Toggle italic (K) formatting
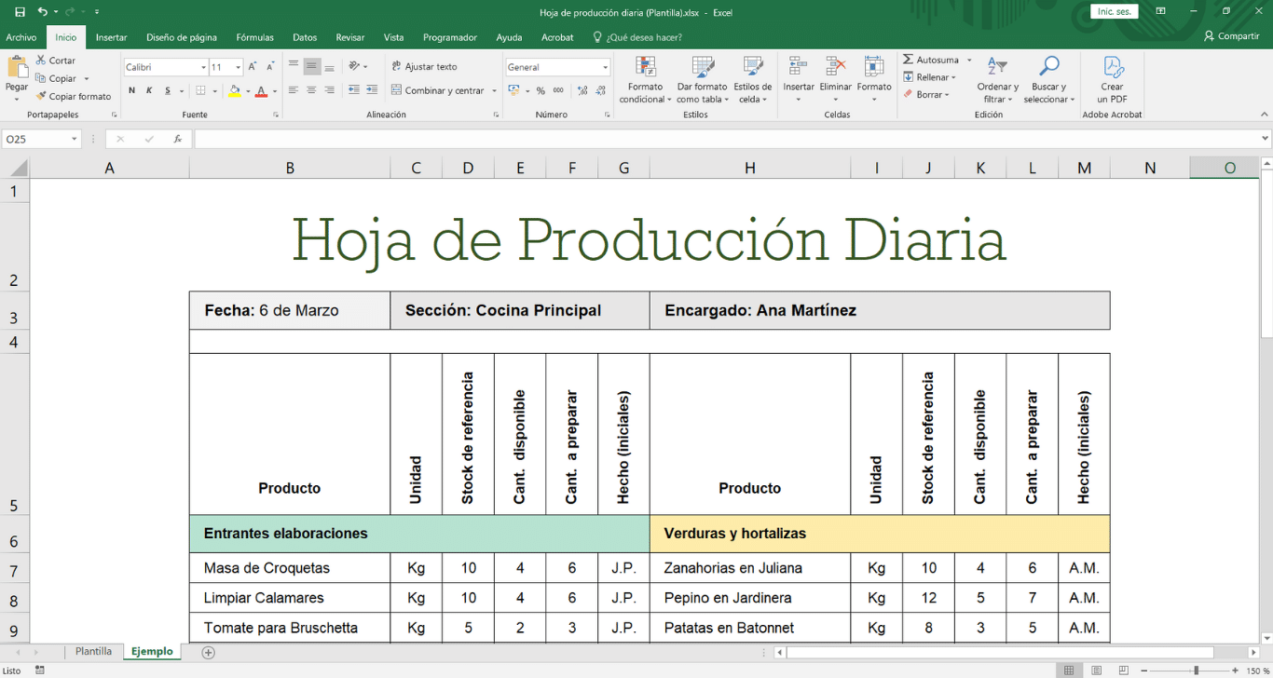The height and width of the screenshot is (678, 1273). pyautogui.click(x=149, y=90)
